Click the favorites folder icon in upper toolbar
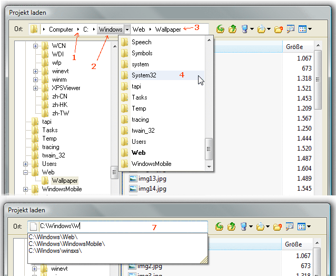336x276 pixels. point(261,29)
